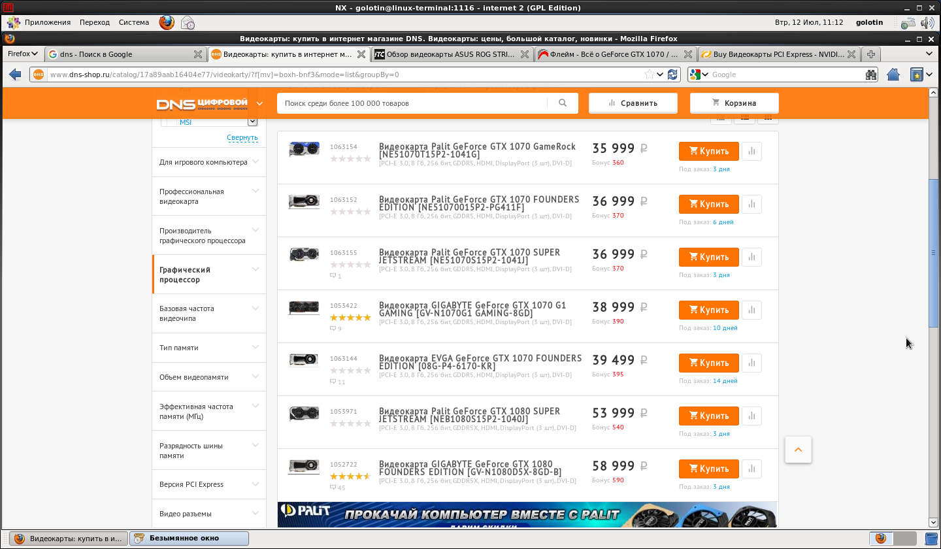Screen dimensions: 941x549
Task: Click the network status icon in system tray
Action: coord(908,23)
